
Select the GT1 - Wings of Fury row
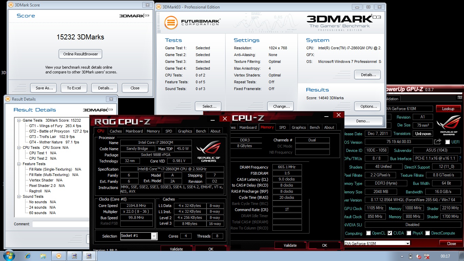[55, 126]
